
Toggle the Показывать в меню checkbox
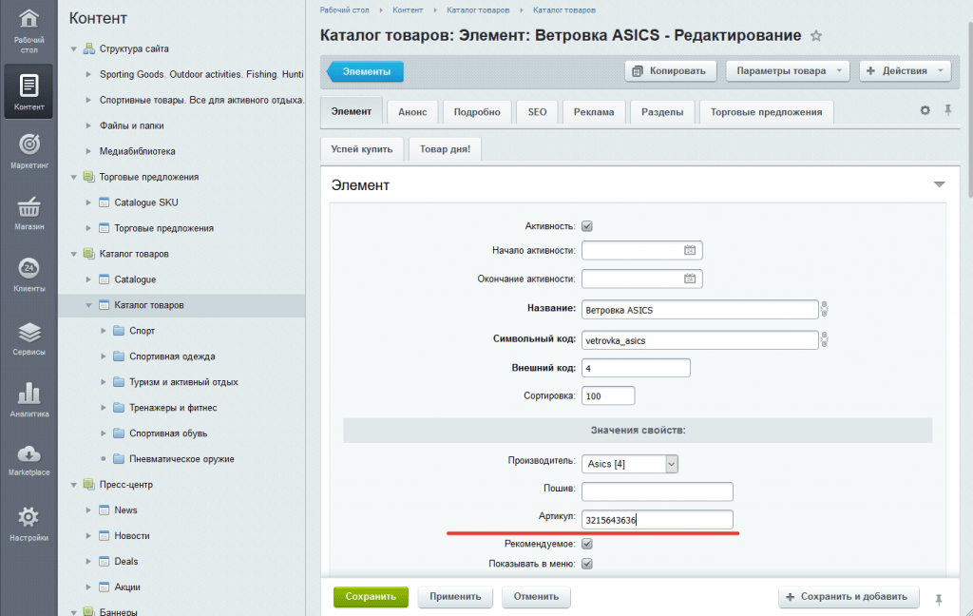click(587, 563)
